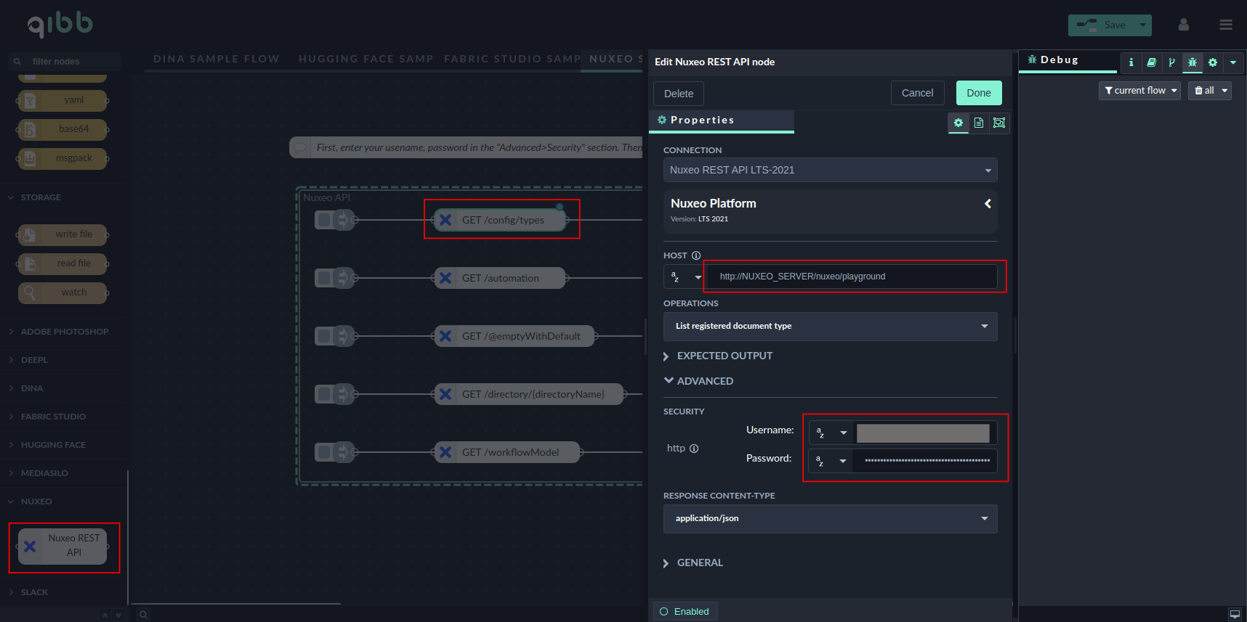The height and width of the screenshot is (622, 1247).
Task: Click the user account icon
Action: pos(1183,25)
